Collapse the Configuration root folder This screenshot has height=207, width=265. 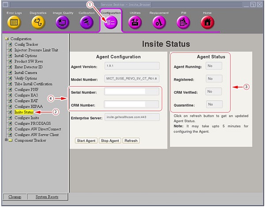point(7,39)
